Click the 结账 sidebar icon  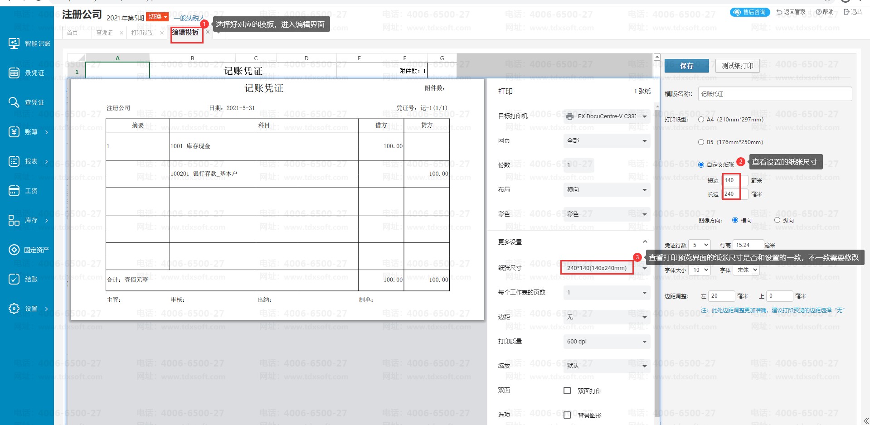click(15, 279)
